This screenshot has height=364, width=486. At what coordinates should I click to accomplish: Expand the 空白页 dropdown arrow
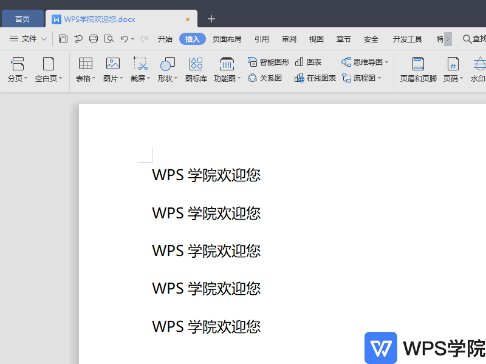point(60,78)
